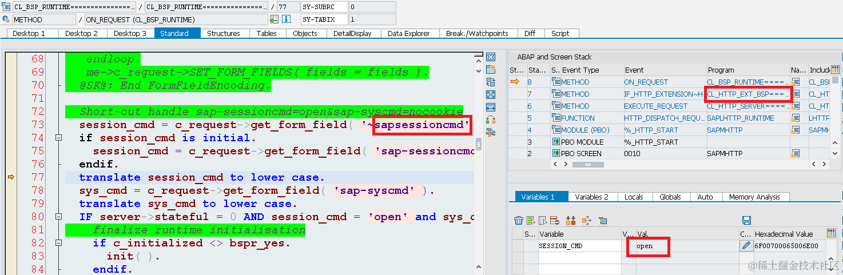Click the remove-row icon in variables toolbar
The width and height of the screenshot is (843, 275).
click(x=556, y=221)
